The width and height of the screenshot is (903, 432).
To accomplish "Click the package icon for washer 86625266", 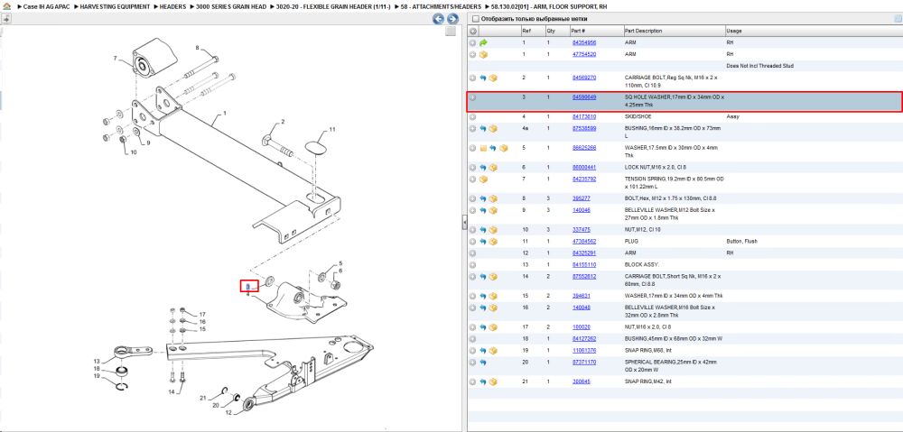I will pyautogui.click(x=503, y=148).
